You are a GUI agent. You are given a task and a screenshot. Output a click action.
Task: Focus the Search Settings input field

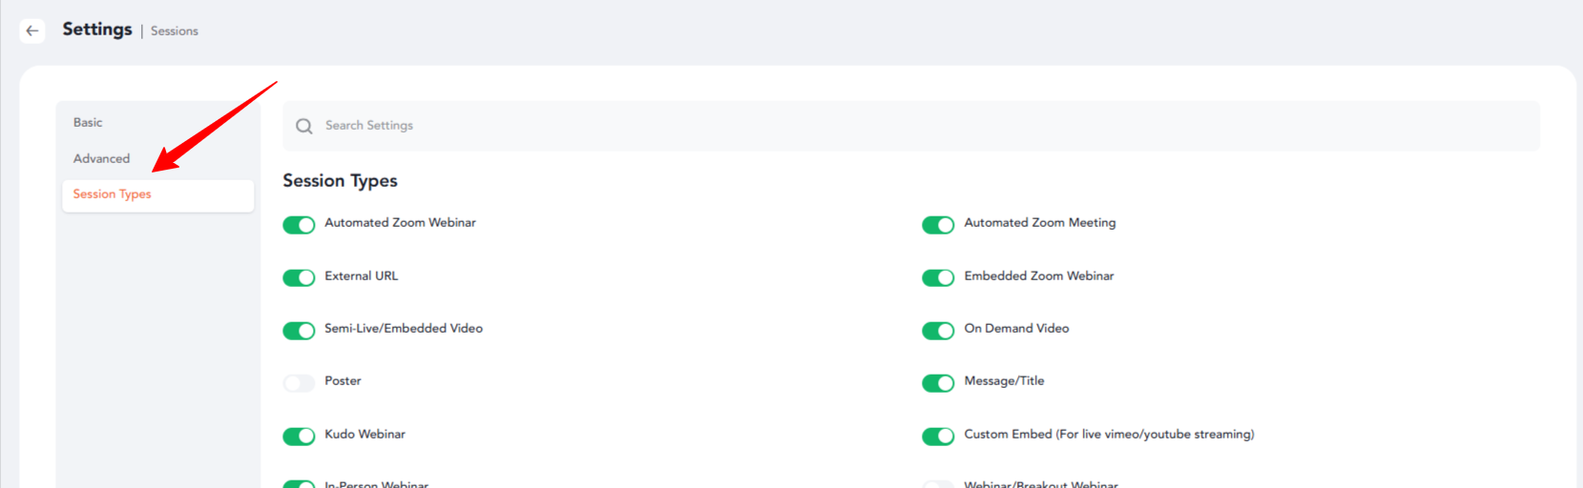click(911, 126)
